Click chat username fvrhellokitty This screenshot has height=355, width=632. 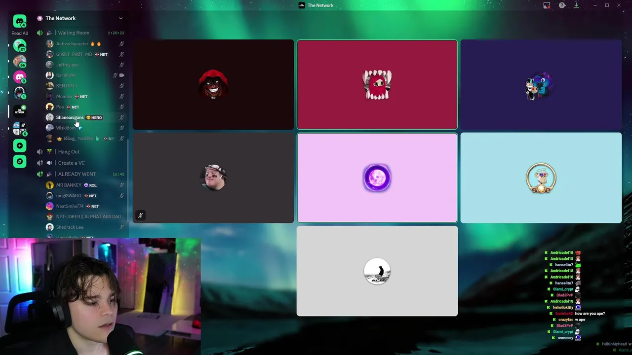click(563, 308)
